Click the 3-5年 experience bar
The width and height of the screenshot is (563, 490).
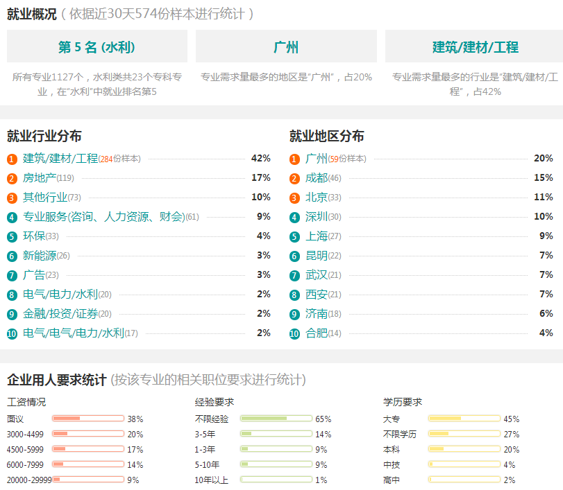[x=276, y=434]
